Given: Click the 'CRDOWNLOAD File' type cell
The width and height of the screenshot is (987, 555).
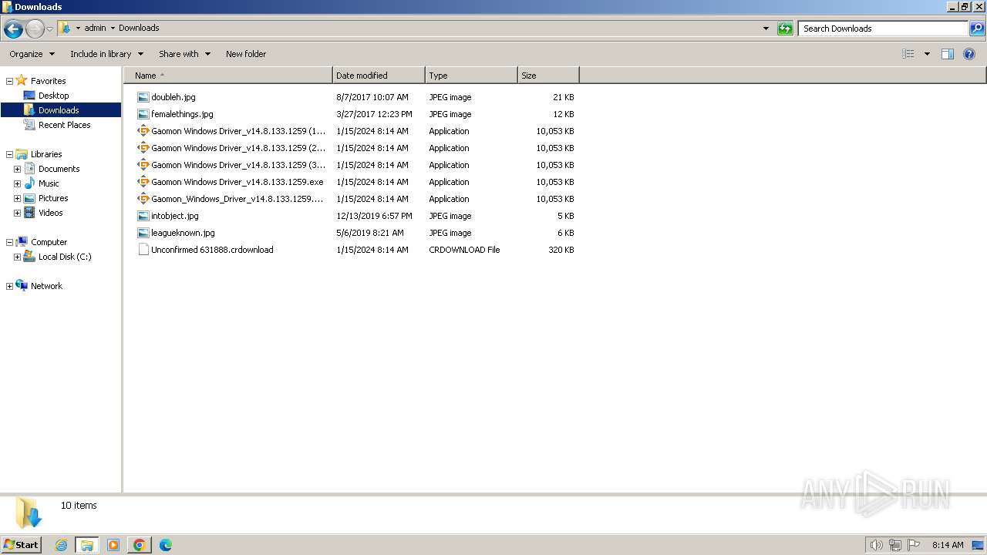Looking at the screenshot, I should [464, 250].
